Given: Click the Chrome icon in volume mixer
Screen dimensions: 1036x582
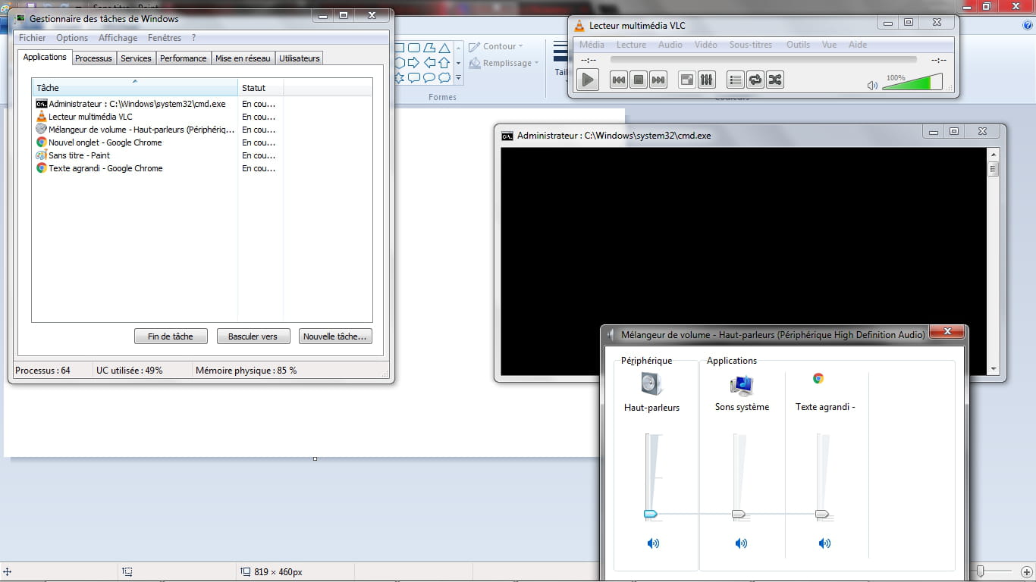Looking at the screenshot, I should click(818, 378).
